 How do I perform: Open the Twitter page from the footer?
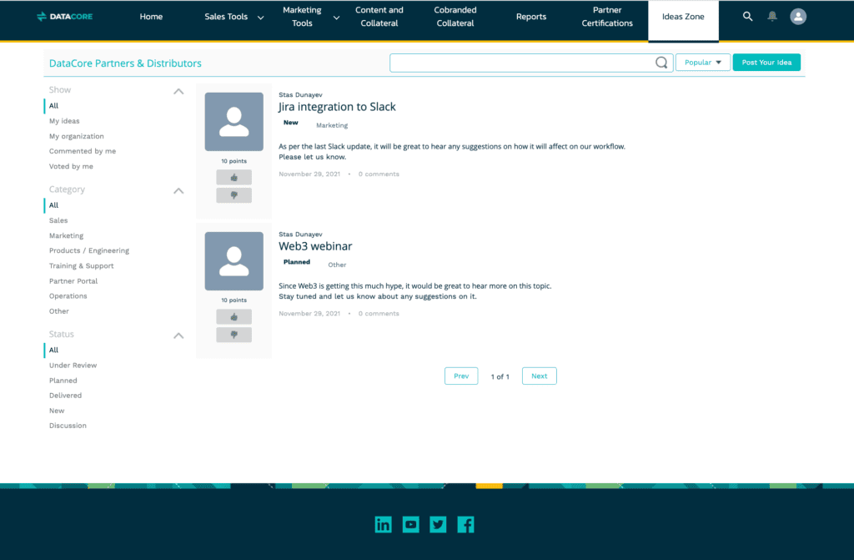[438, 525]
